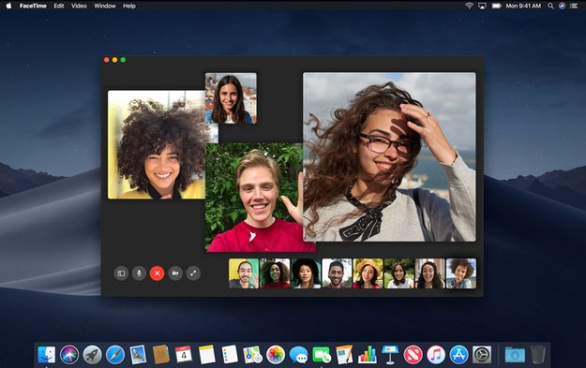Viewport: 586px width, 368px height.
Task: Open the News app
Action: pyautogui.click(x=413, y=354)
